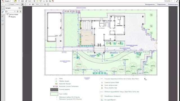
Task: Open the Signatures panel icon in sidebar
Action: click(x=3, y=24)
